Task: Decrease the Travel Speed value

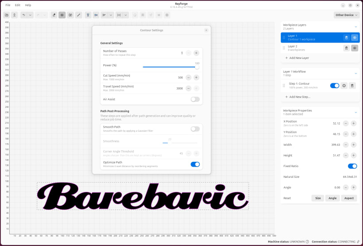Action: click(188, 88)
